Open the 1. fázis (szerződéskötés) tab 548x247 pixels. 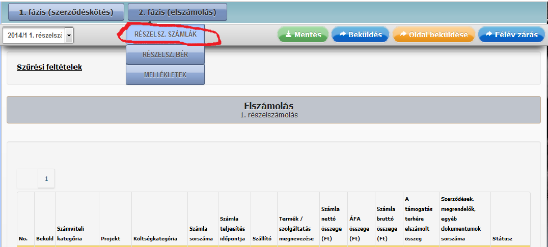tap(66, 12)
